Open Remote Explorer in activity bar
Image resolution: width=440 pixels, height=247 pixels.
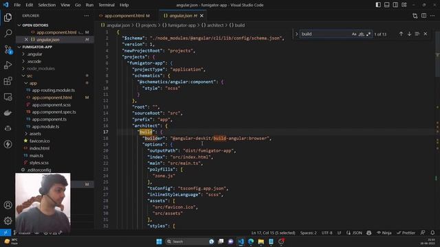coord(8,97)
